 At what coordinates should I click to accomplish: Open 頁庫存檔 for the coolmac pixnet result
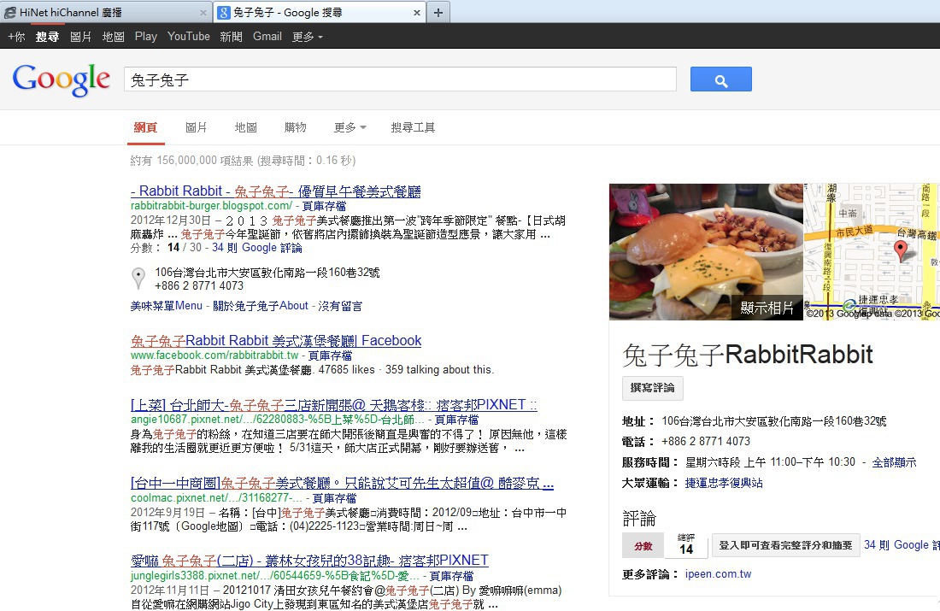point(334,498)
